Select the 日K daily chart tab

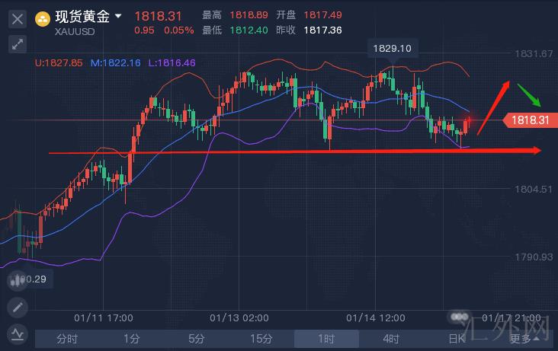pyautogui.click(x=456, y=339)
